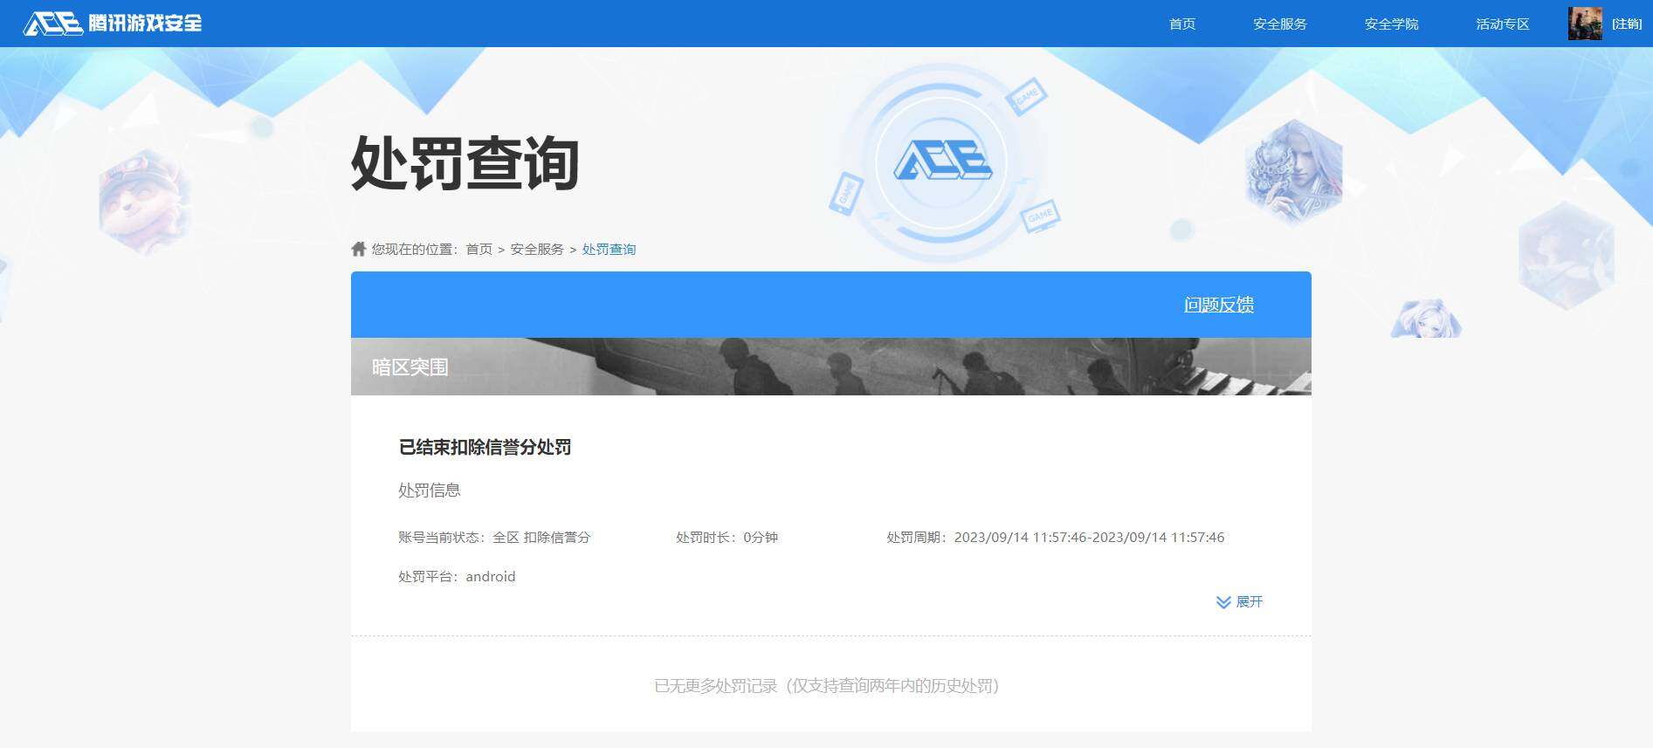The width and height of the screenshot is (1653, 748).
Task: Log out via the 注销 link
Action: point(1627,24)
